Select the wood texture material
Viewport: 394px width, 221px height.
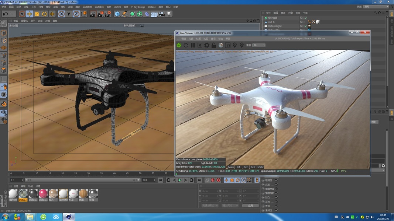(x=83, y=196)
